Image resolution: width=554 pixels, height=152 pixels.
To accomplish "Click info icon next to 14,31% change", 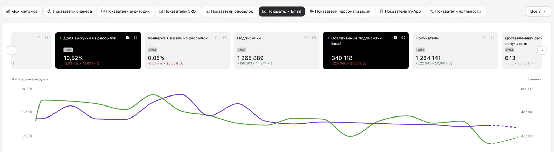I will (x=270, y=63).
